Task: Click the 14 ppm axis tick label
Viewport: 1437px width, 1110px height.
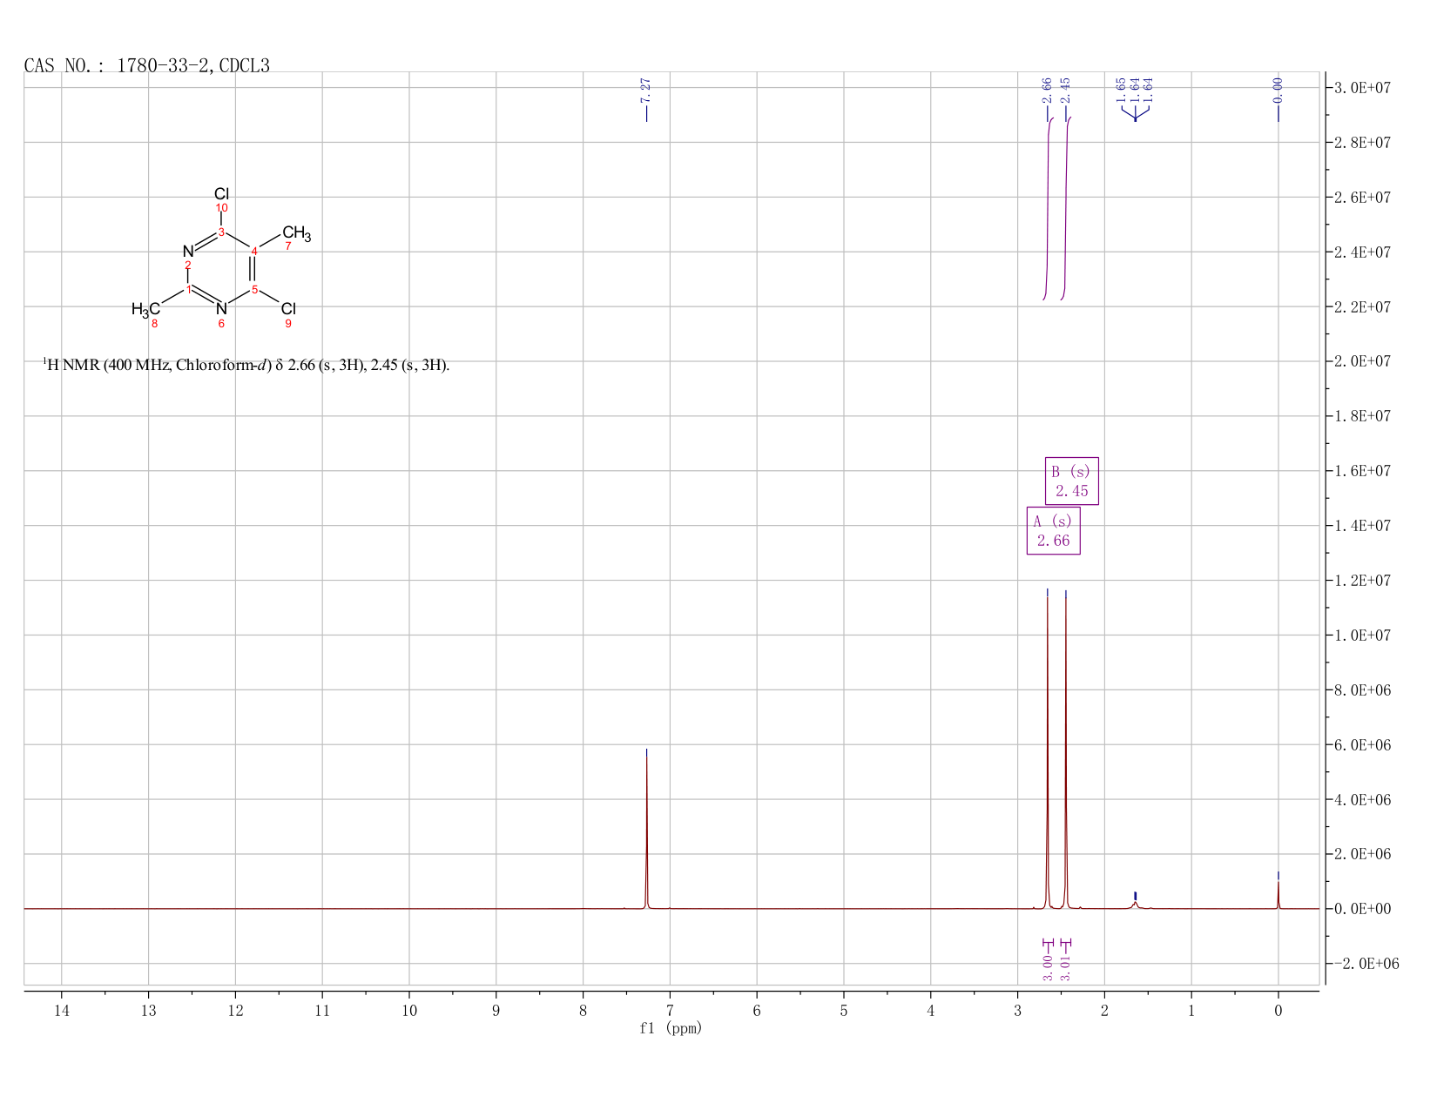Action: [x=61, y=1011]
